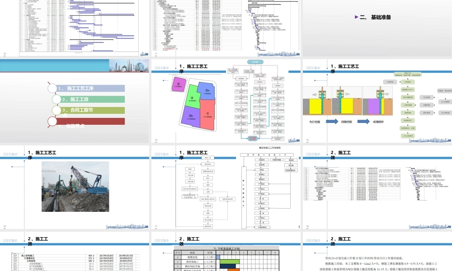Click '3、合同工期节点' agenda bar
452x271 pixels.
click(x=93, y=110)
